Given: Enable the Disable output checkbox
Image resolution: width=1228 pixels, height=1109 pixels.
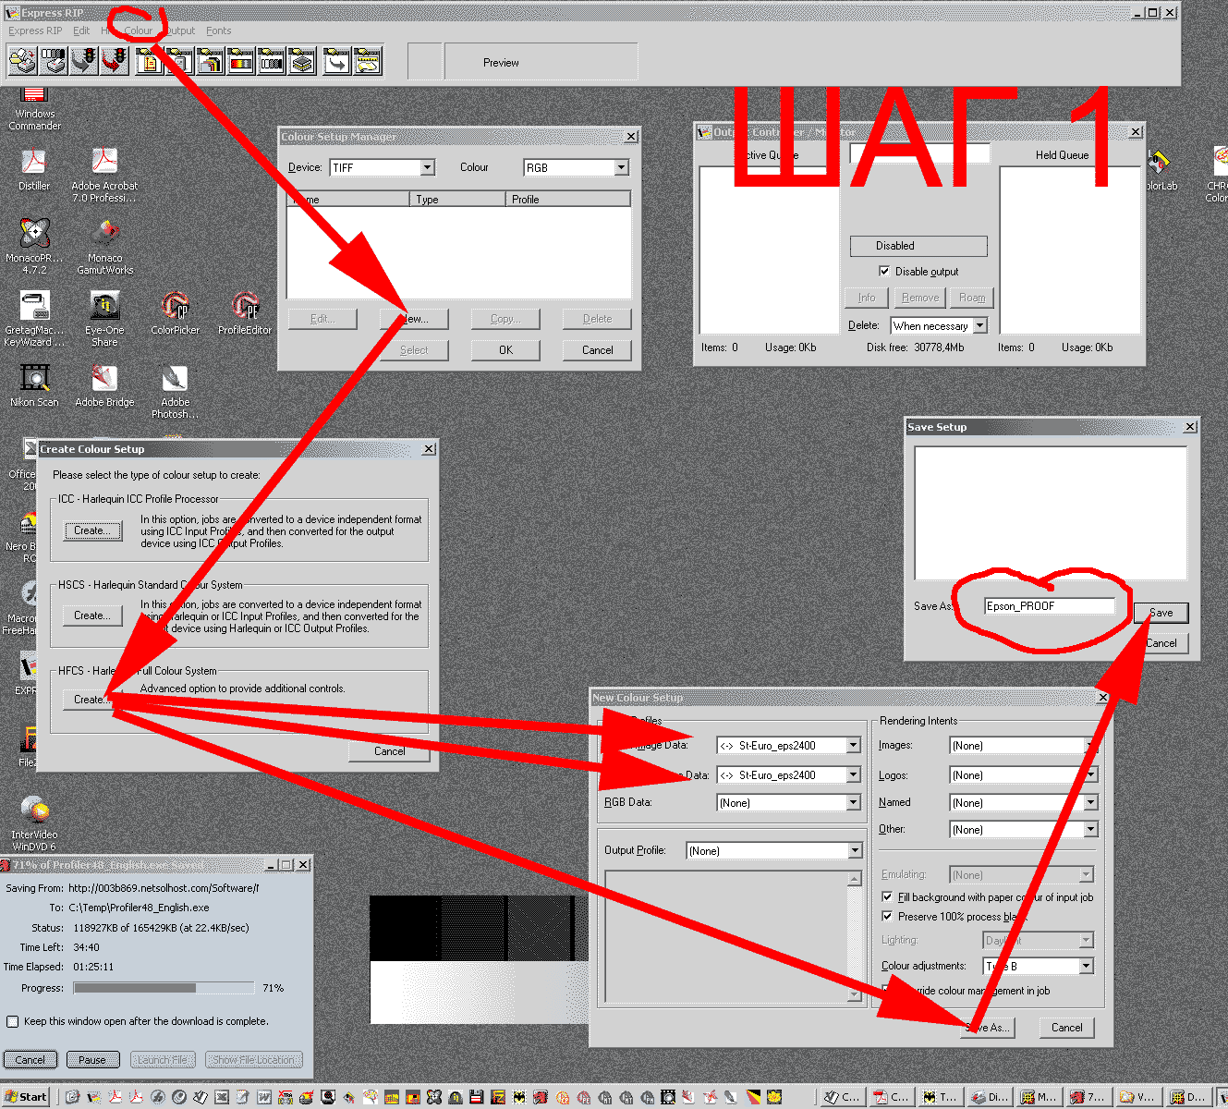Looking at the screenshot, I should pos(885,271).
